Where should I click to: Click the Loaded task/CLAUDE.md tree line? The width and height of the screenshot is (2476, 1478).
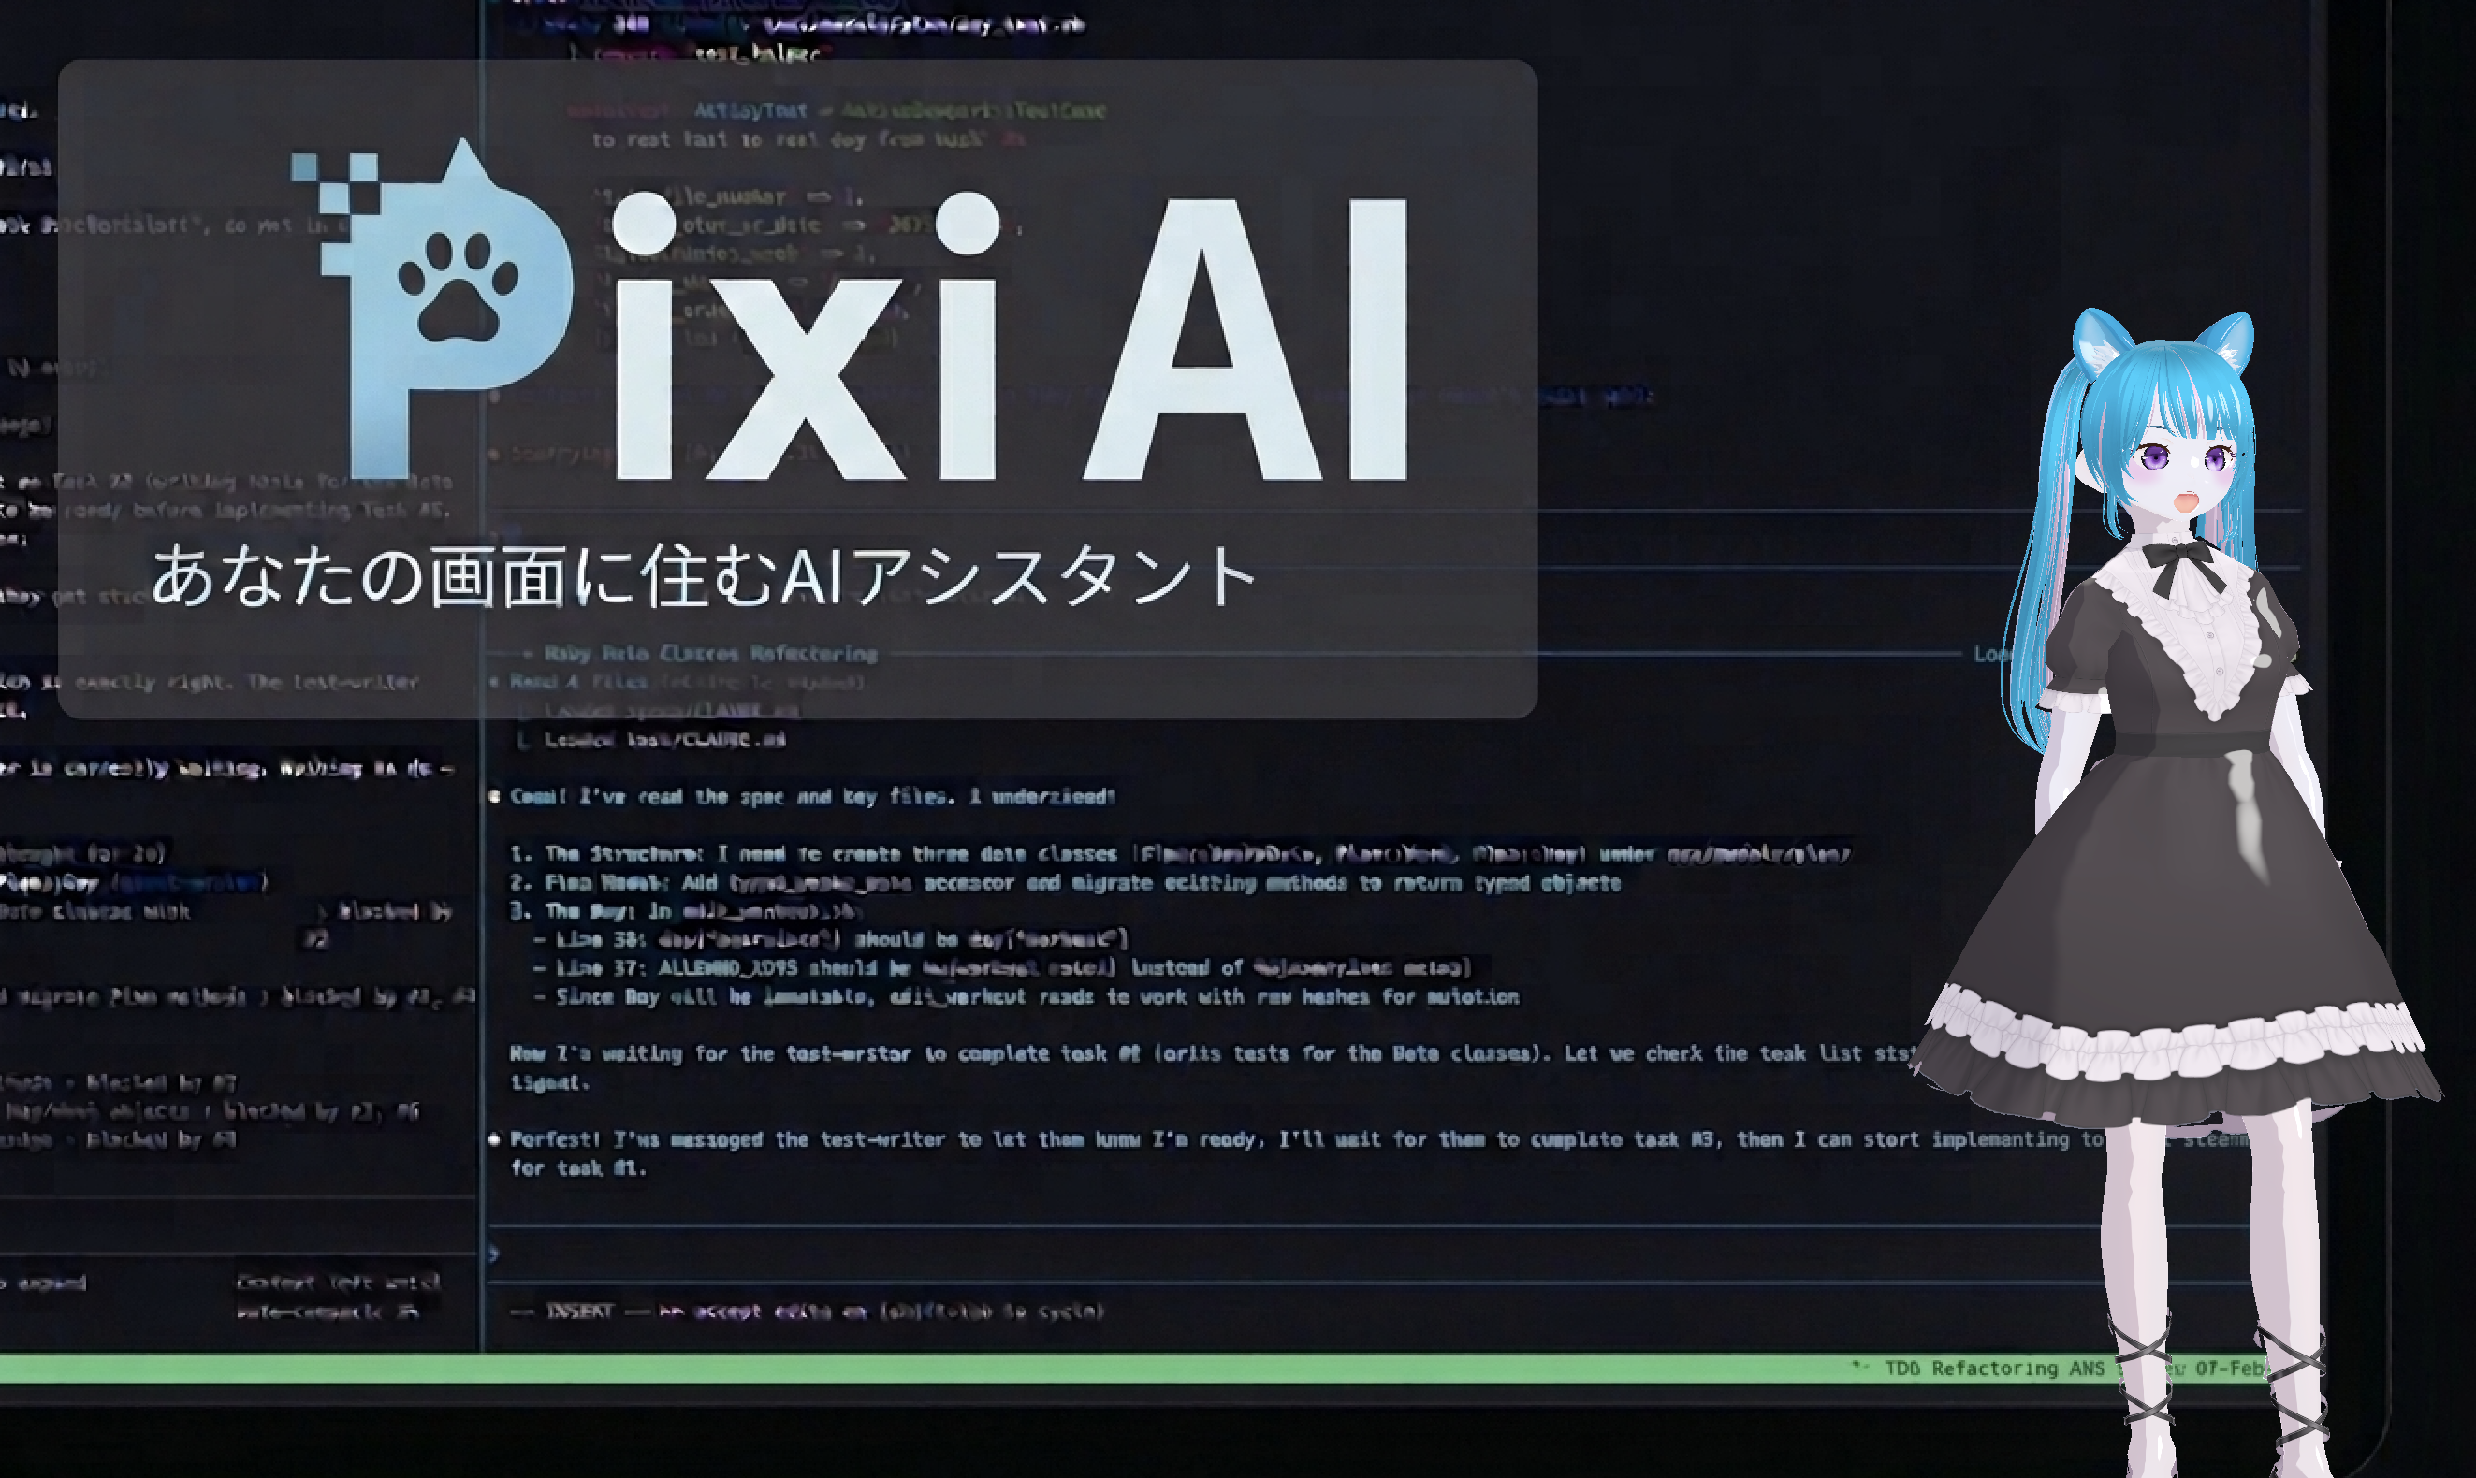(665, 739)
